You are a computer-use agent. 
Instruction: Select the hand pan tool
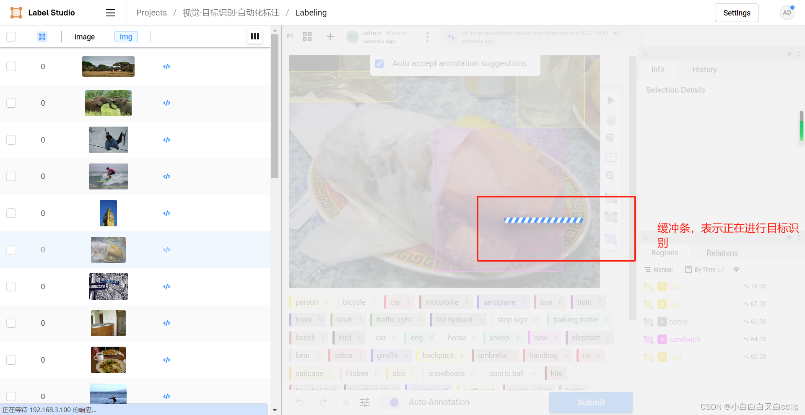[x=611, y=120]
